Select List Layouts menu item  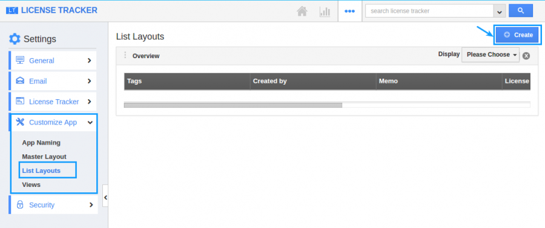[41, 171]
